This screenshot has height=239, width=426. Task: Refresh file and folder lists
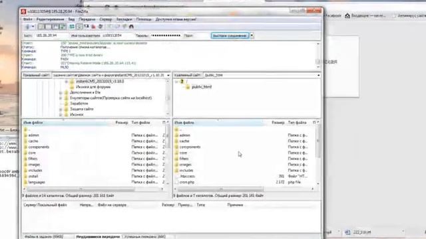click(72, 27)
